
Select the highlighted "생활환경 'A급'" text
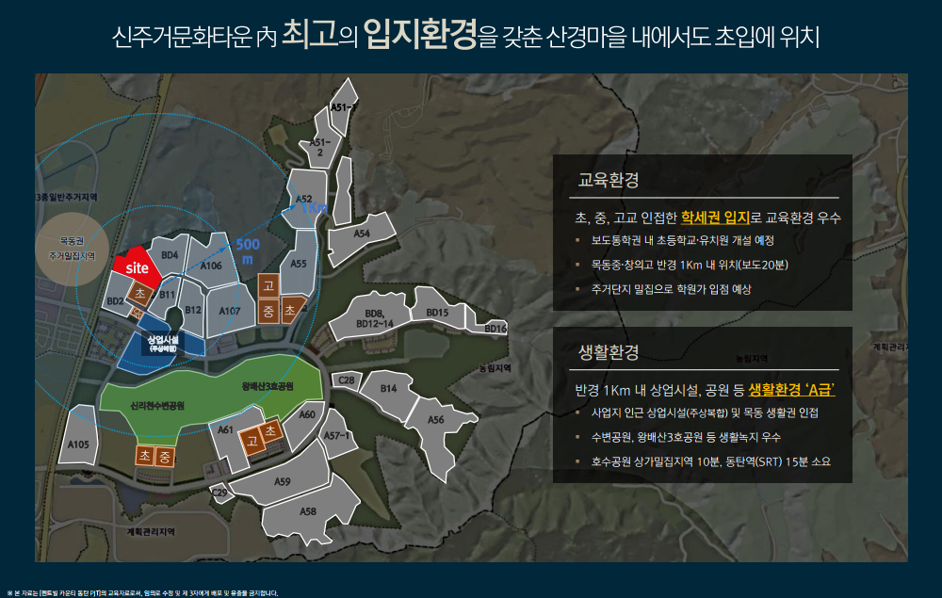click(x=792, y=390)
